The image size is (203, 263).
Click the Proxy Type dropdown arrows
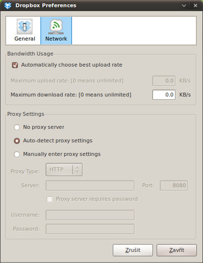coord(77,169)
